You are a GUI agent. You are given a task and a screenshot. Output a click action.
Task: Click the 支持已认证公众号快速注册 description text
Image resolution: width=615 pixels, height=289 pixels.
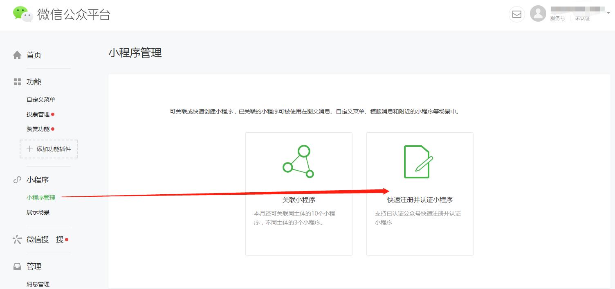point(418,218)
